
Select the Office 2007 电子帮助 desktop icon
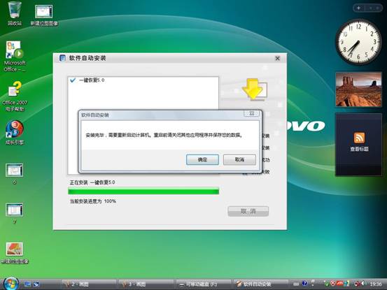click(15, 96)
